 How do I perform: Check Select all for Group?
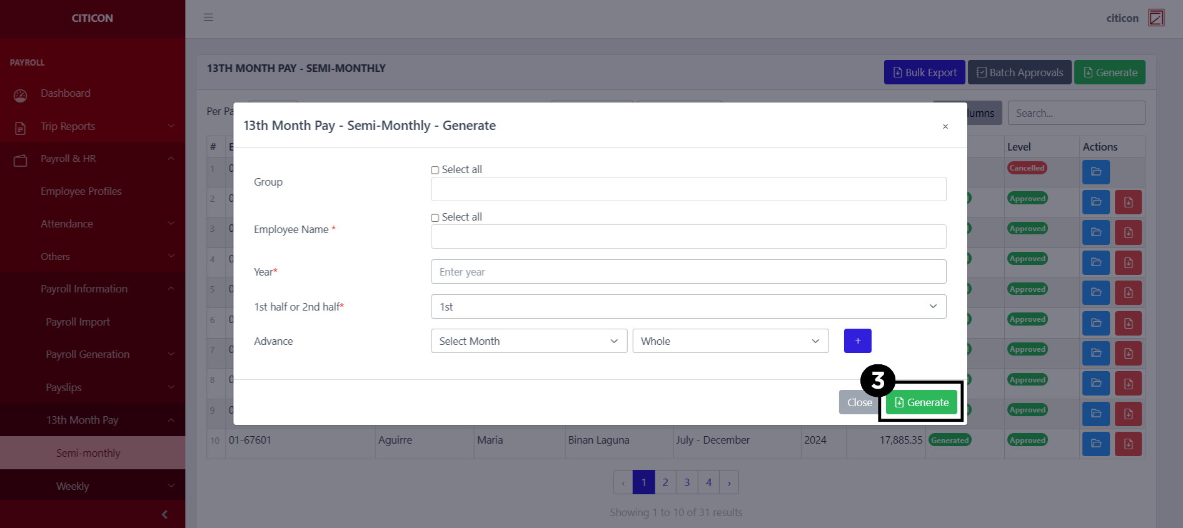pos(435,170)
